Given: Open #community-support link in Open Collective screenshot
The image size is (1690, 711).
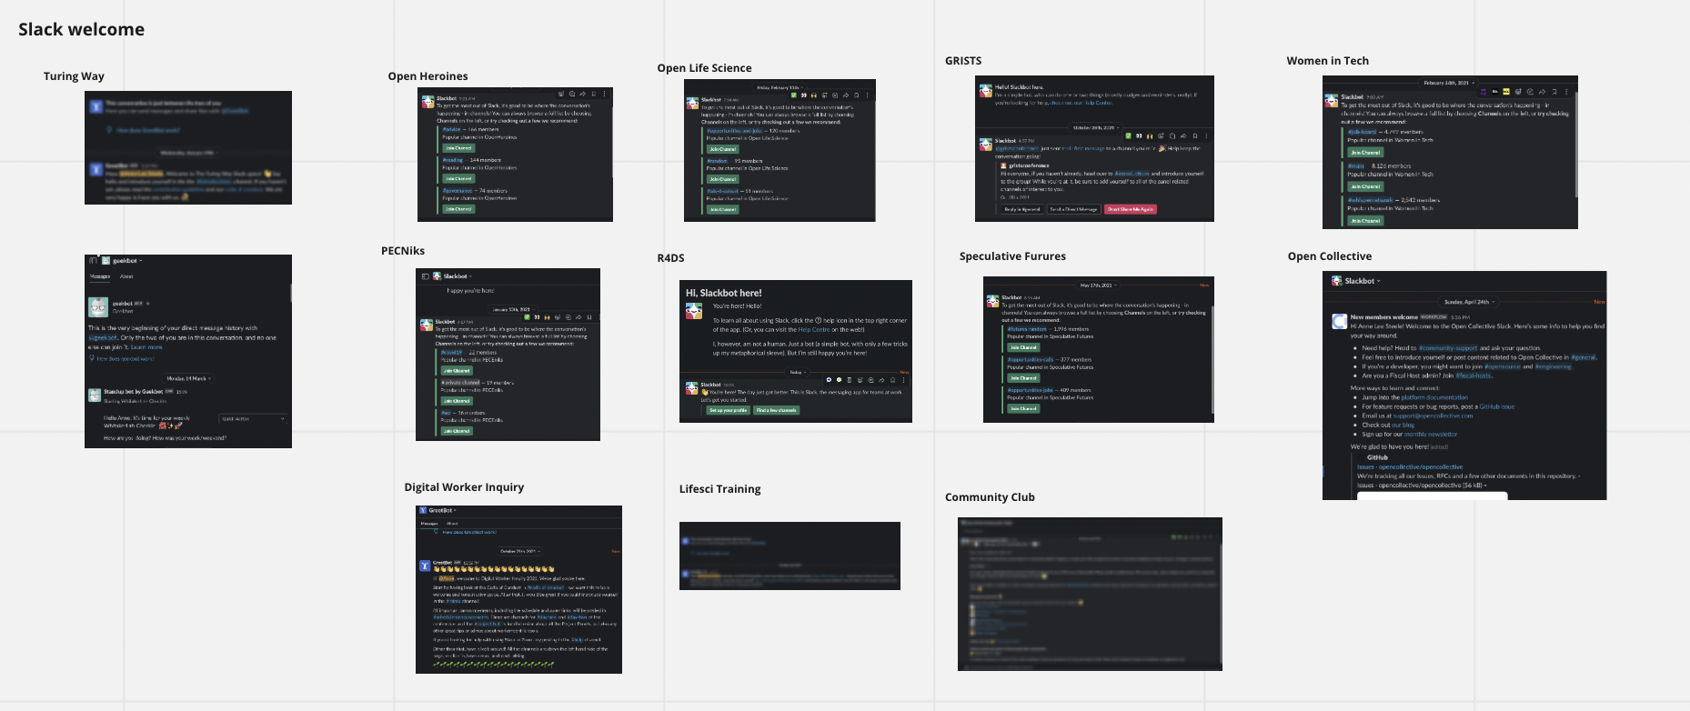Looking at the screenshot, I should coord(1448,348).
